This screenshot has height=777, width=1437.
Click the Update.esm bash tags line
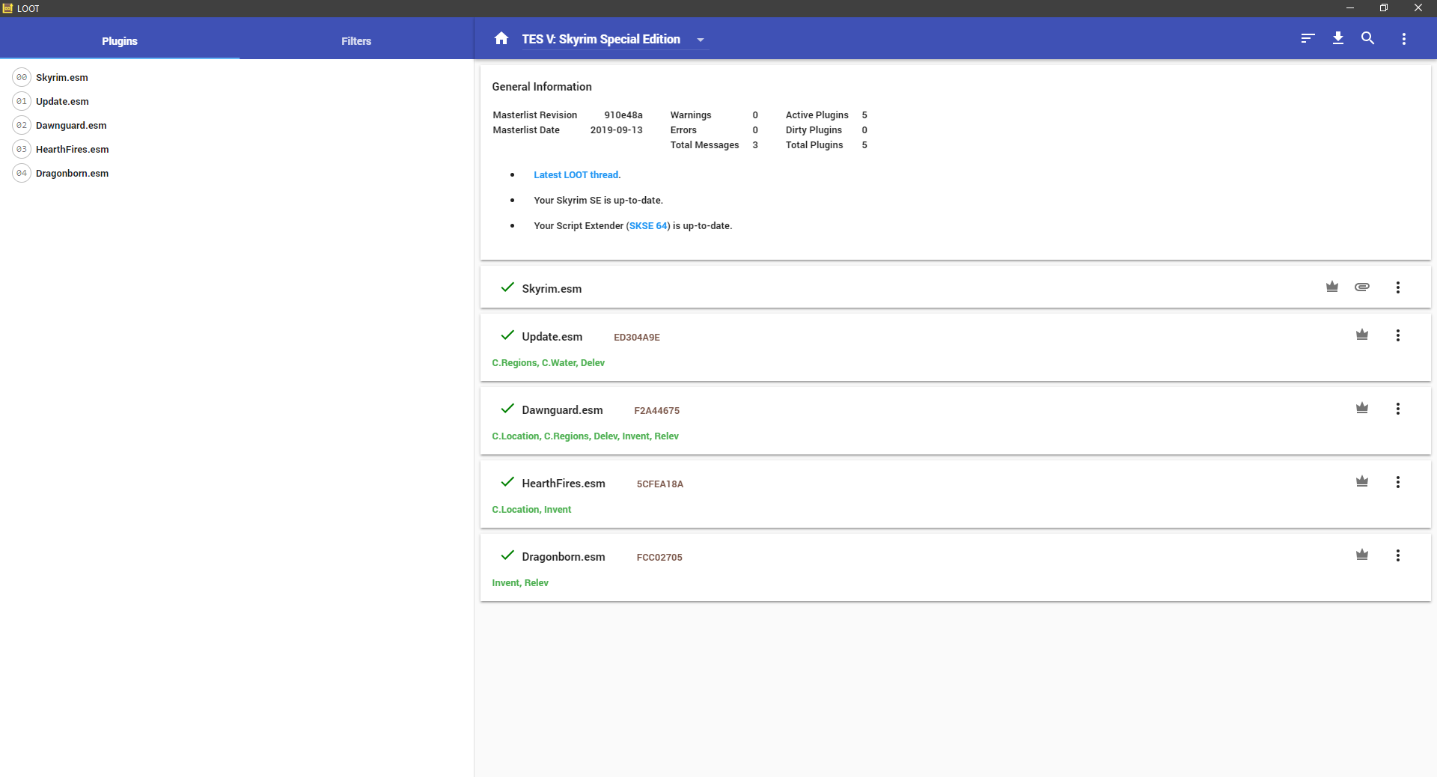[x=548, y=363]
